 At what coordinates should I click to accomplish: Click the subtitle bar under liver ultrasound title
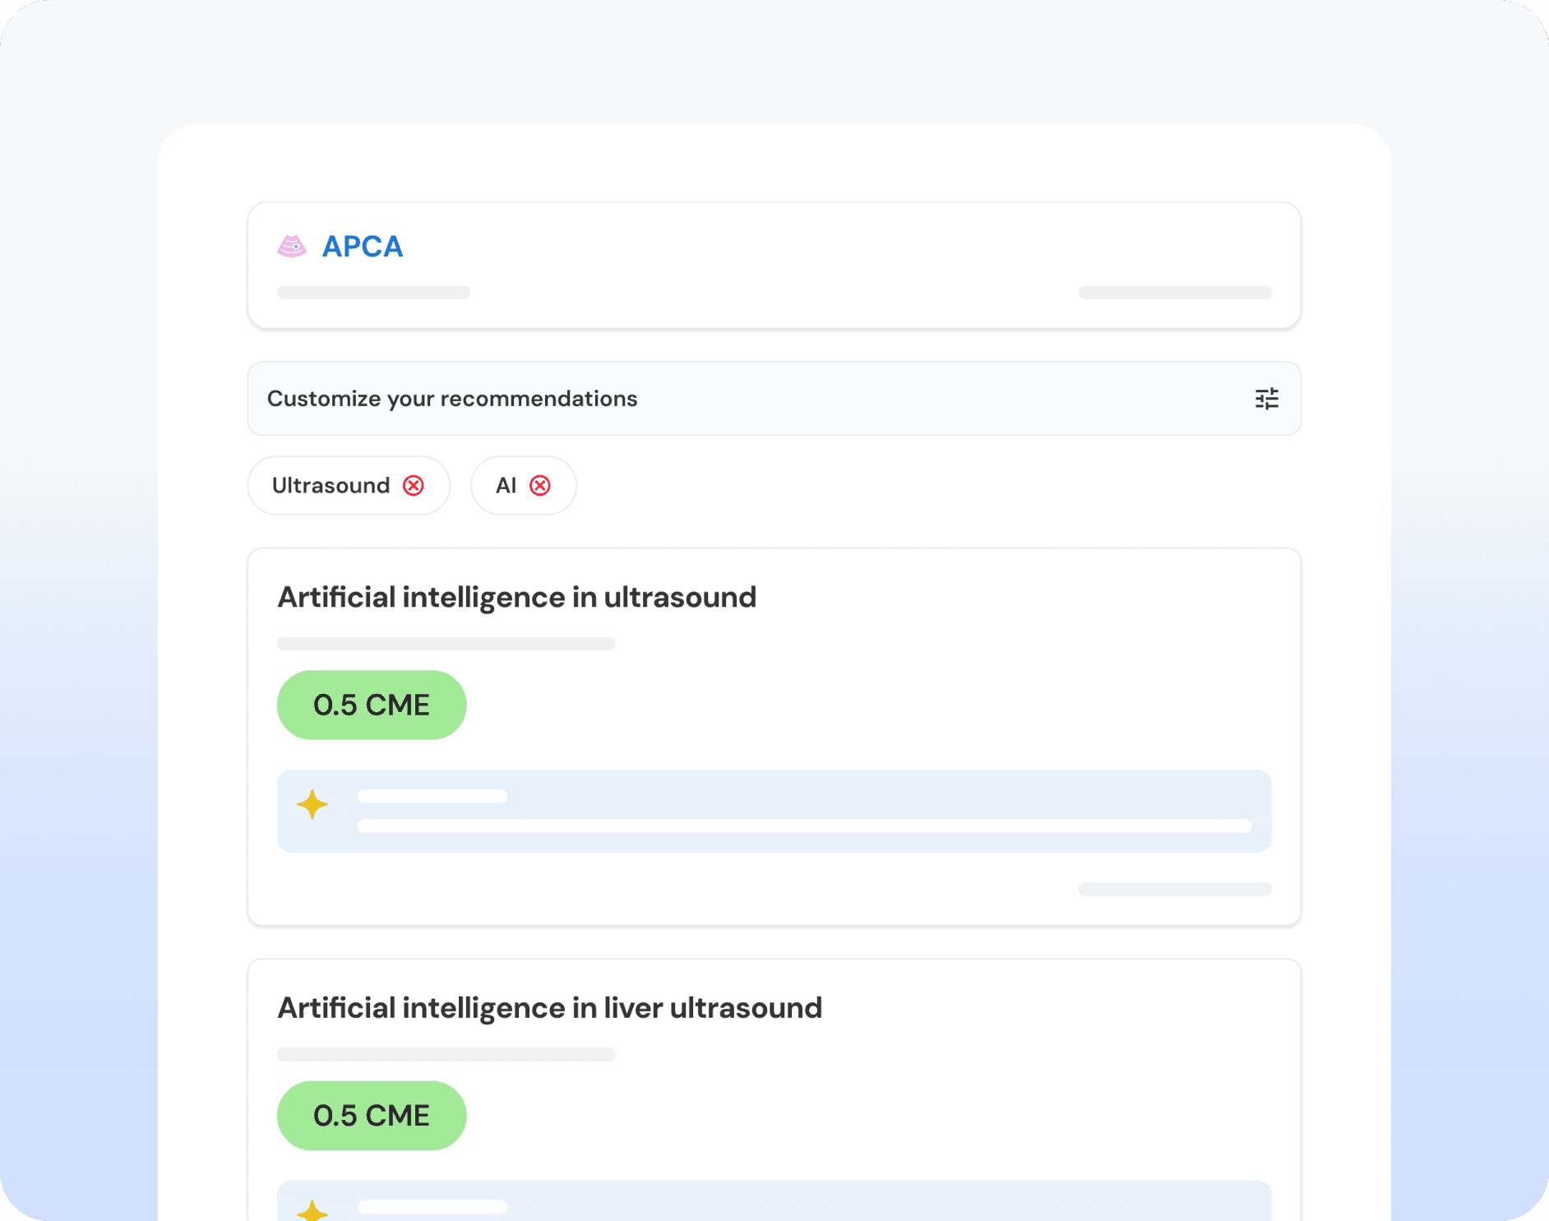tap(446, 1054)
